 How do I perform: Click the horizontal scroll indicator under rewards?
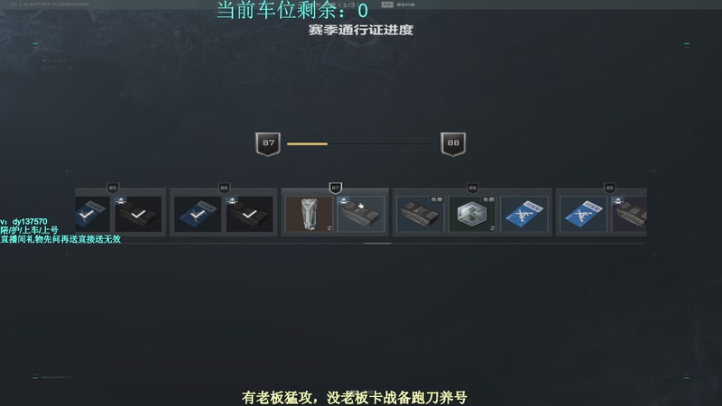click(x=377, y=244)
